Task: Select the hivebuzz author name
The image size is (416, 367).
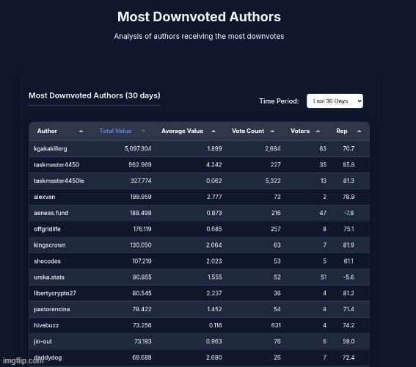Action: [x=46, y=325]
